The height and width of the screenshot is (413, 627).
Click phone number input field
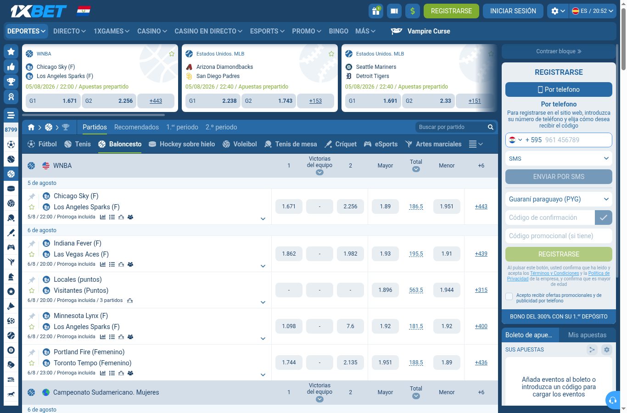click(577, 140)
